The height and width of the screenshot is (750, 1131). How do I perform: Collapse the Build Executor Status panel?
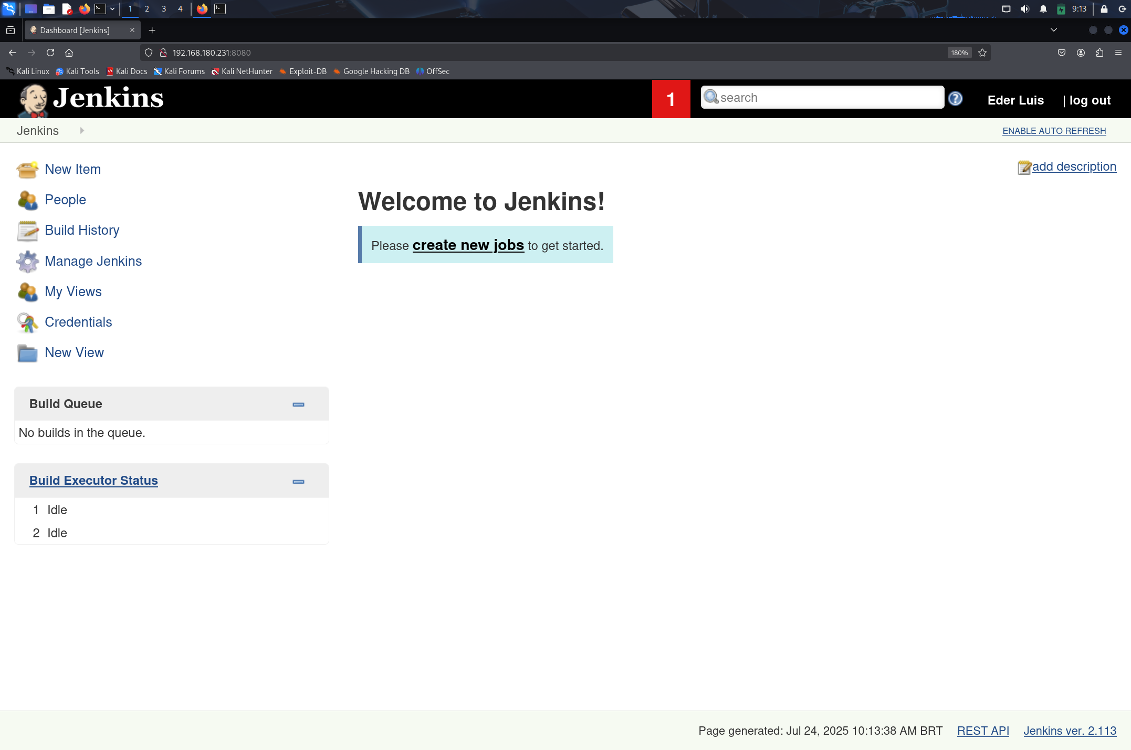[298, 482]
